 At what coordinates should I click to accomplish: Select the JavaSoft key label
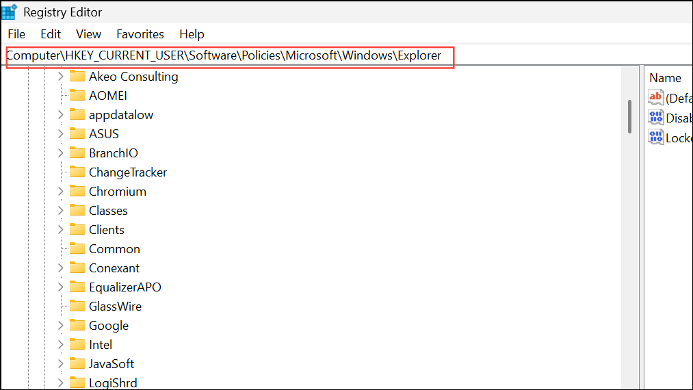(112, 364)
